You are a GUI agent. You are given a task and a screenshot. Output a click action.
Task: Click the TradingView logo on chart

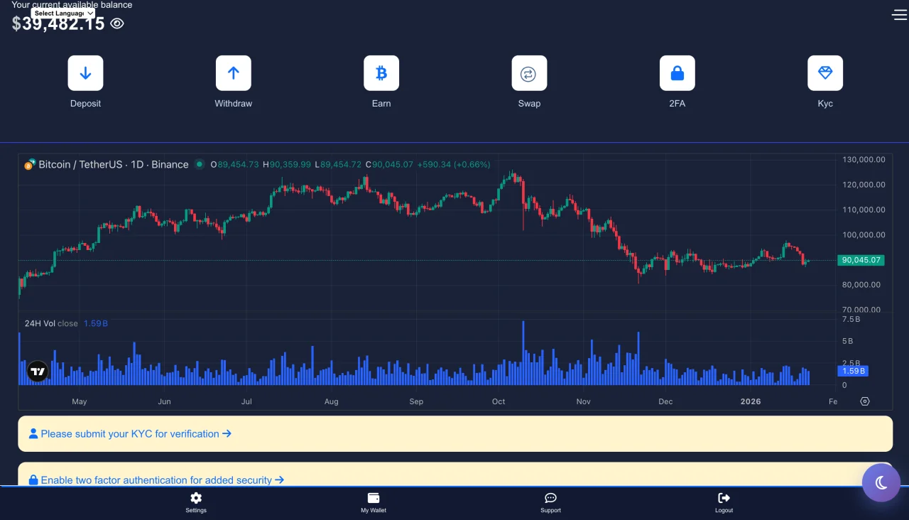[38, 371]
